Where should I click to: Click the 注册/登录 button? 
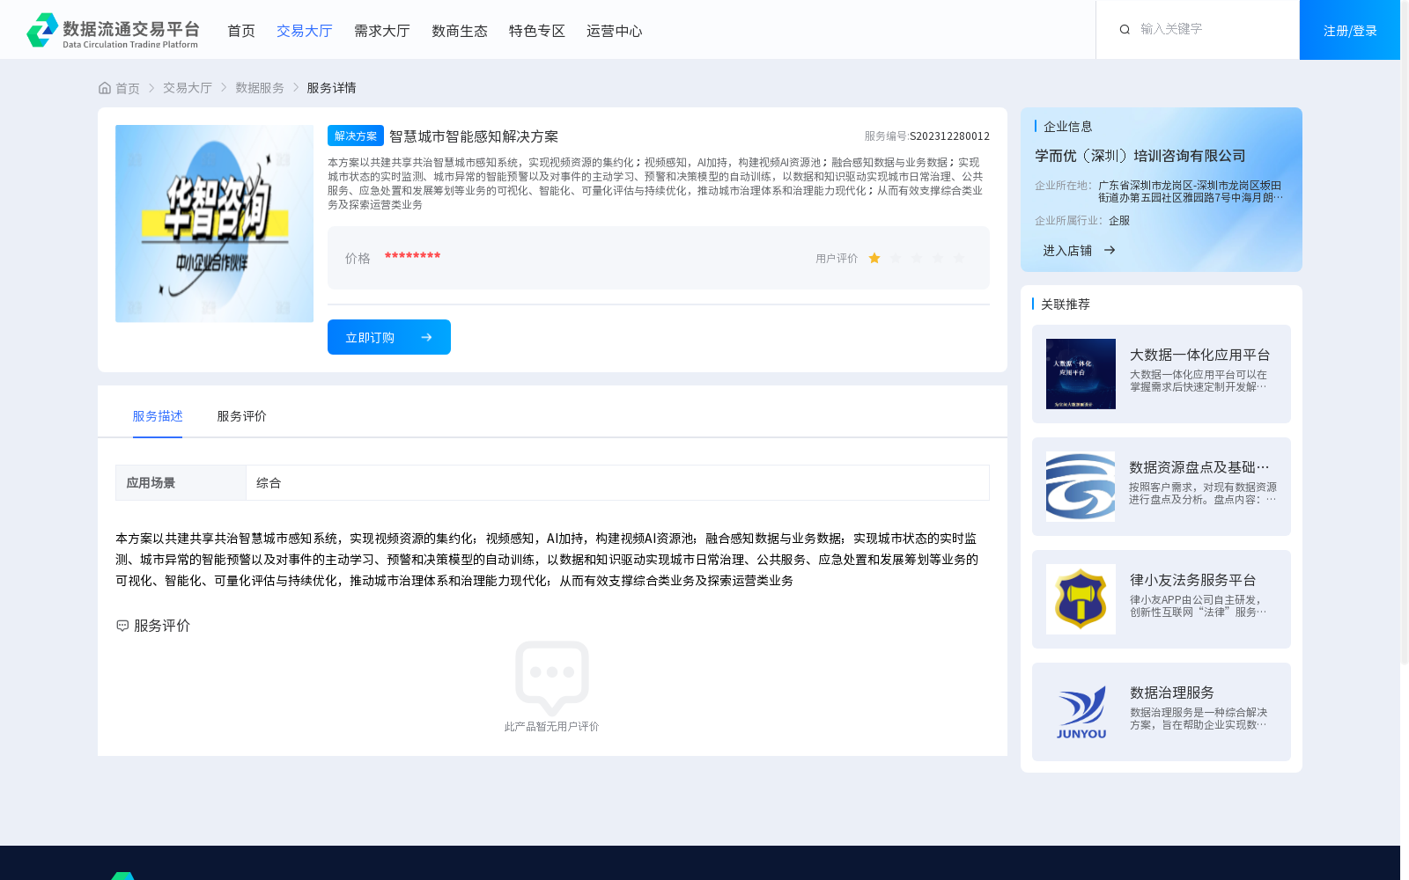click(1350, 30)
